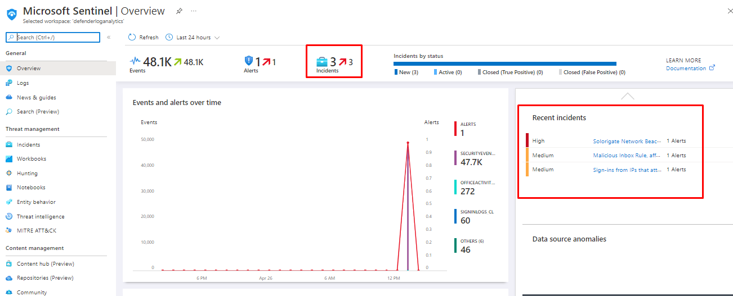Select Logs in the General menu
This screenshot has width=733, height=296.
[23, 83]
